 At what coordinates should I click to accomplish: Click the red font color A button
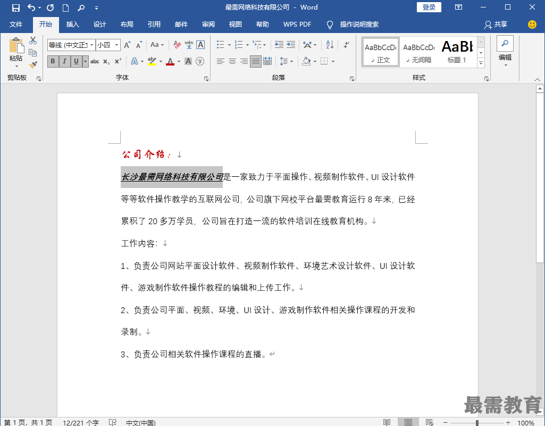pyautogui.click(x=170, y=62)
